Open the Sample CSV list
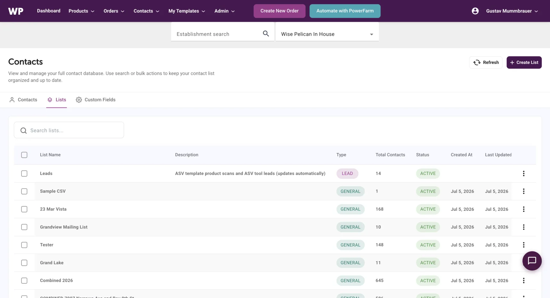This screenshot has width=550, height=298. pos(53,191)
